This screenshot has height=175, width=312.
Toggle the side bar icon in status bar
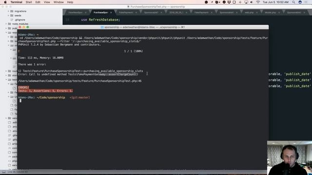click(x=4, y=172)
